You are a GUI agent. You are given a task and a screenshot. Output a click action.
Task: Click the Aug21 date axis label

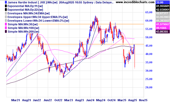click(26, 100)
